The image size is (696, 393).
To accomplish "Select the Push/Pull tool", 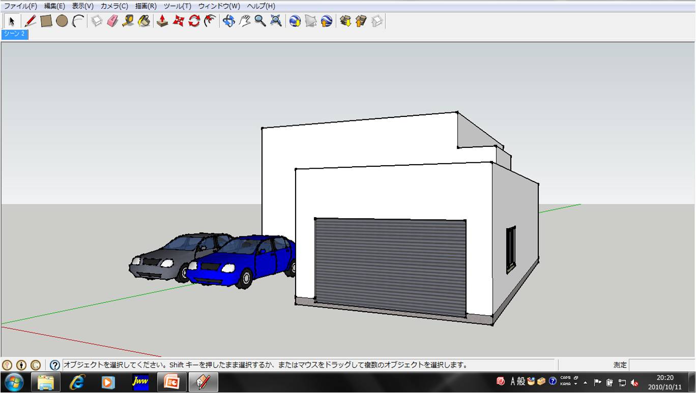I will pos(162,21).
